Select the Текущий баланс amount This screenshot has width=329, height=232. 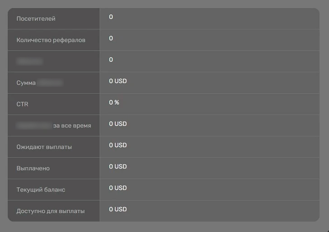click(118, 188)
